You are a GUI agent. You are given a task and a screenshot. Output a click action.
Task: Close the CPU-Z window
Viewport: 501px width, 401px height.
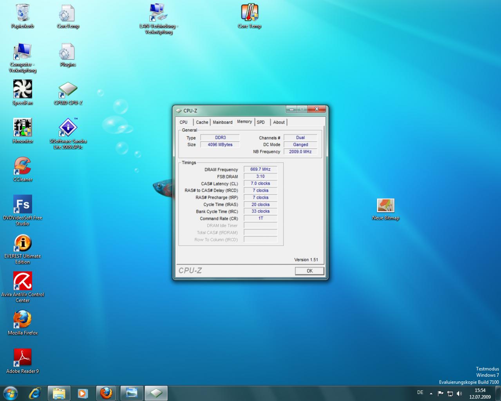(317, 109)
